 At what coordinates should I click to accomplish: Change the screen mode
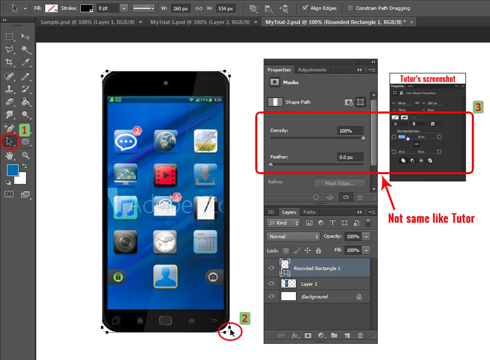point(25,195)
